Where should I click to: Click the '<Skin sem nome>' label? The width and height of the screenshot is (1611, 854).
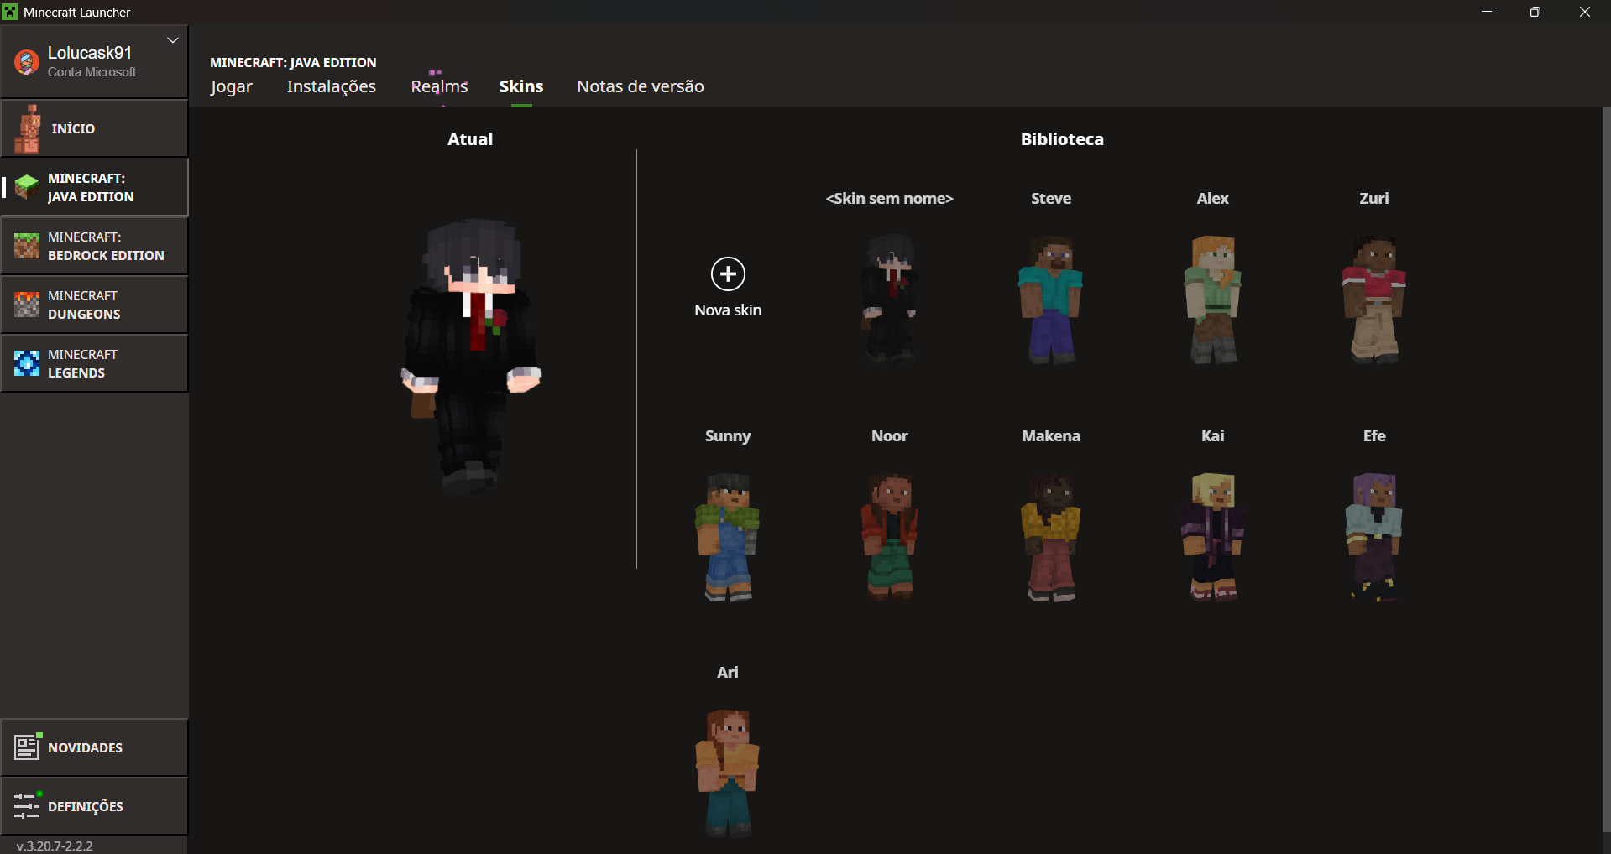(x=890, y=199)
